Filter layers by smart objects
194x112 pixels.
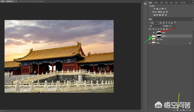click(x=172, y=23)
